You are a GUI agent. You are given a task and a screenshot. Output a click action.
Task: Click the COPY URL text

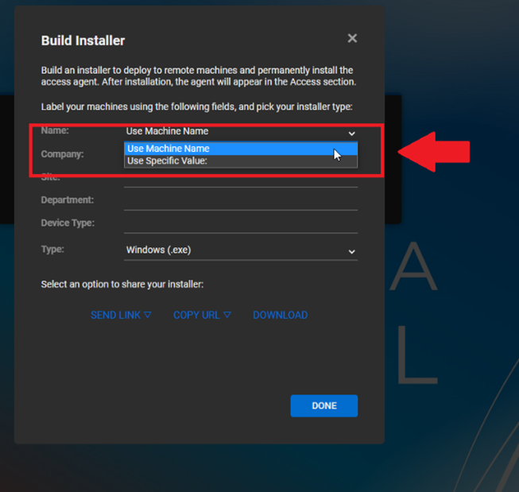[196, 316]
